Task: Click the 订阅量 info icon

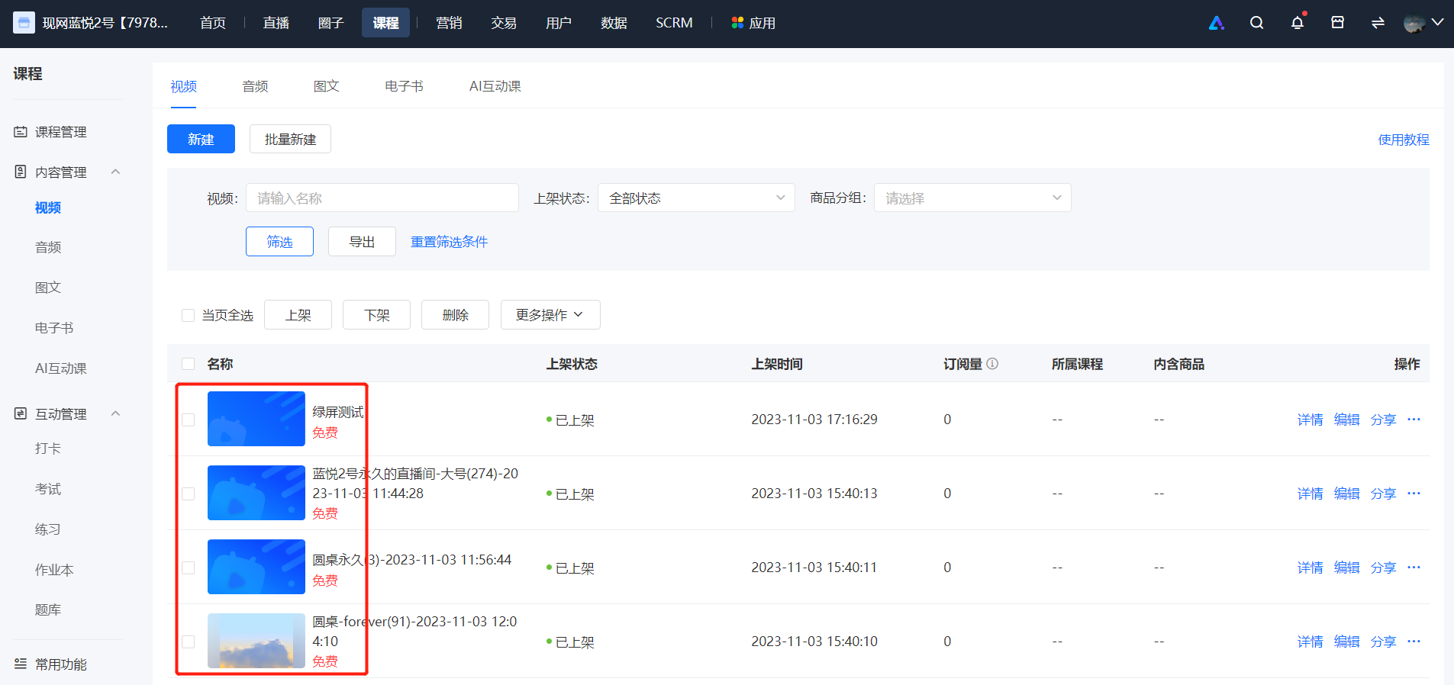Action: [992, 364]
